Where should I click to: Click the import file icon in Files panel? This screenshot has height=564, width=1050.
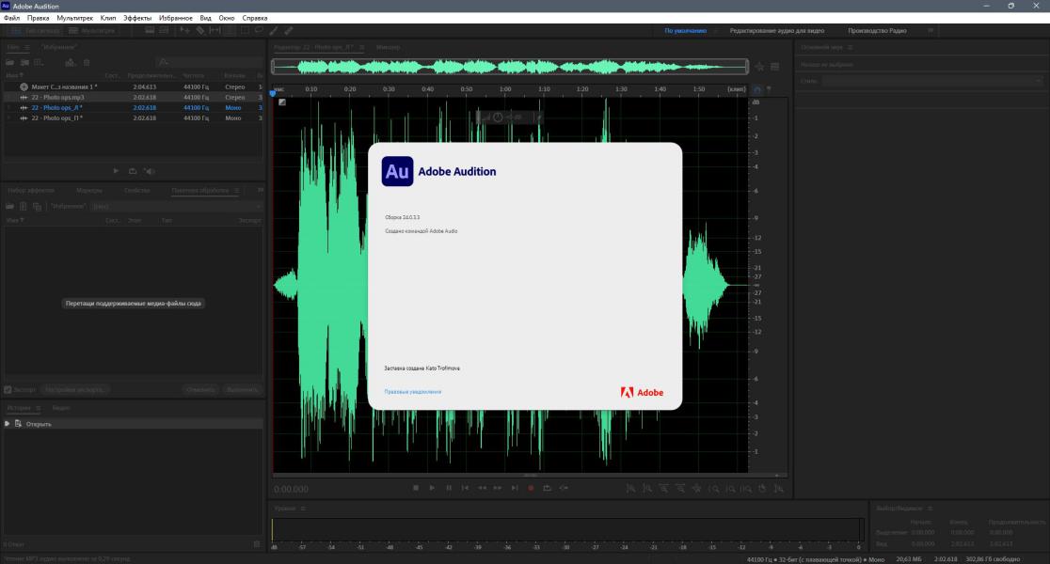pos(24,63)
